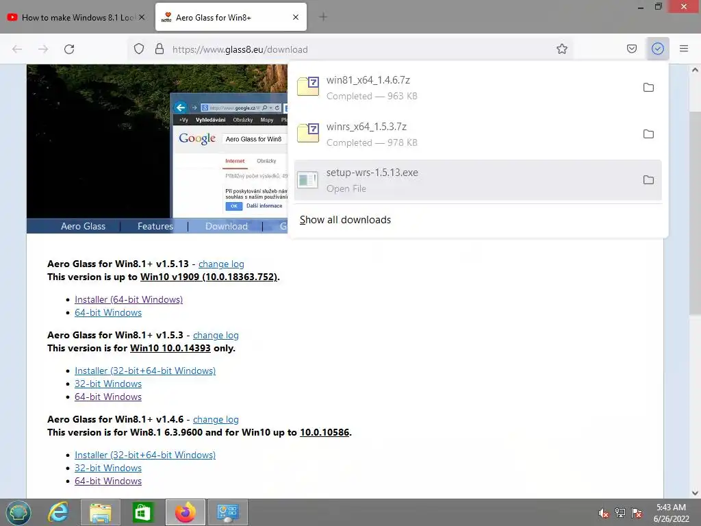Download v1.5.13 Installer (64-bit Windows)
701x526 pixels.
[129, 300]
